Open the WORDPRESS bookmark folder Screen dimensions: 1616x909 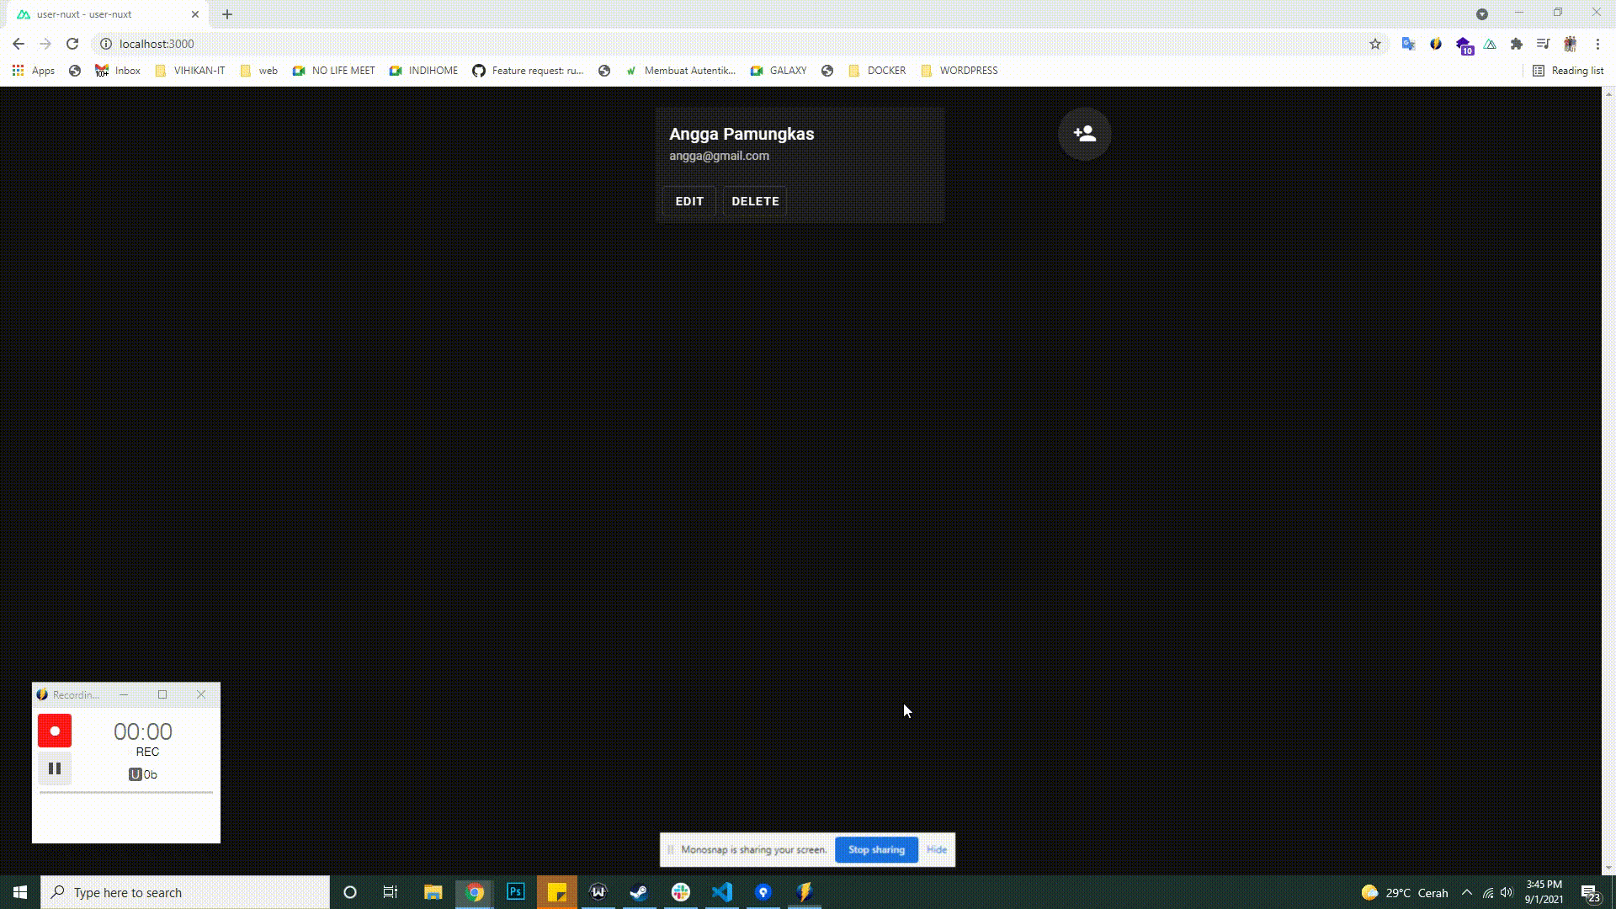(x=959, y=71)
